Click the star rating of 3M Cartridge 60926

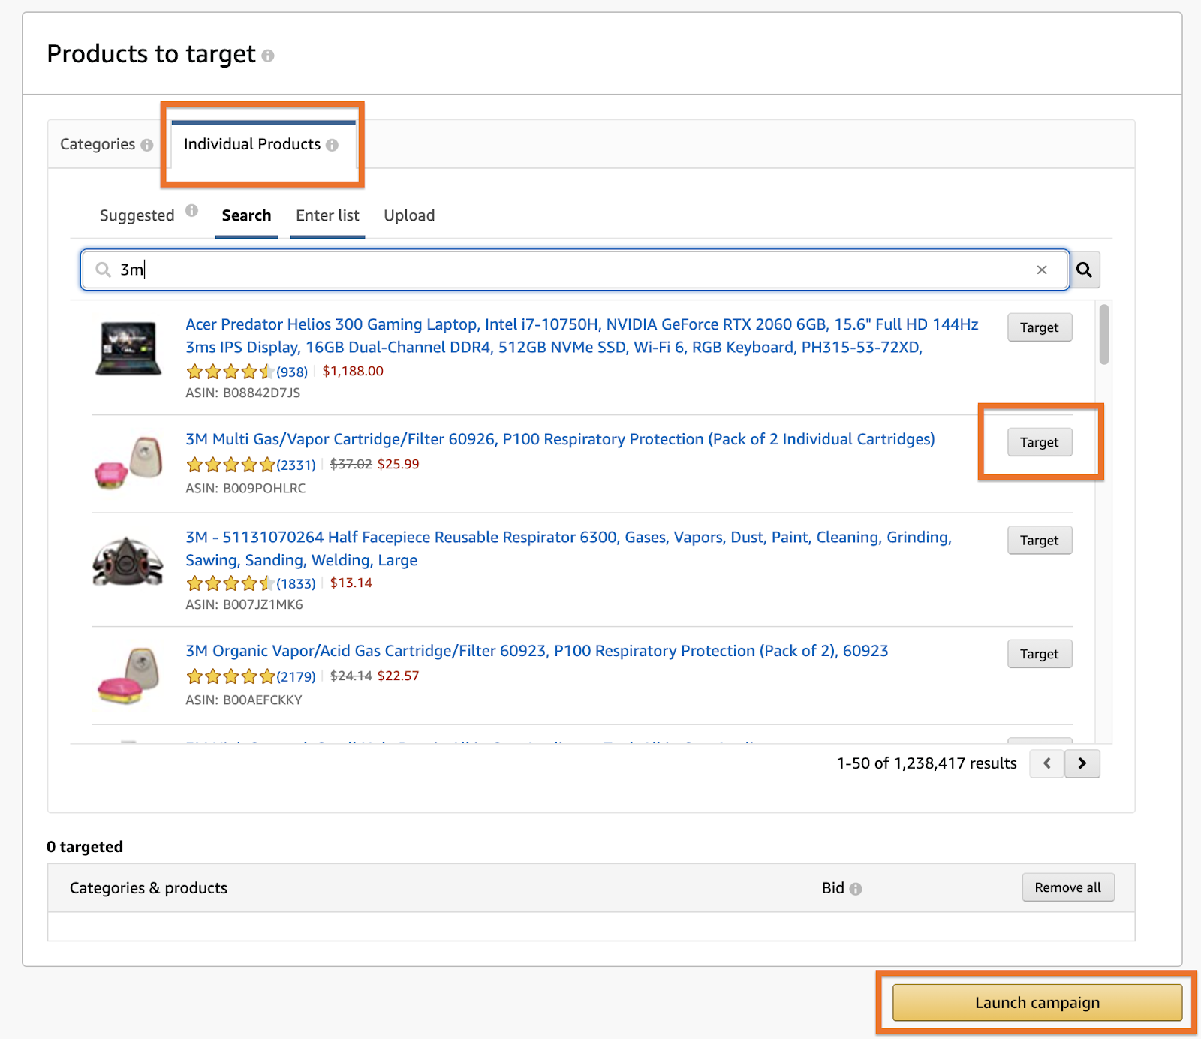tap(230, 465)
